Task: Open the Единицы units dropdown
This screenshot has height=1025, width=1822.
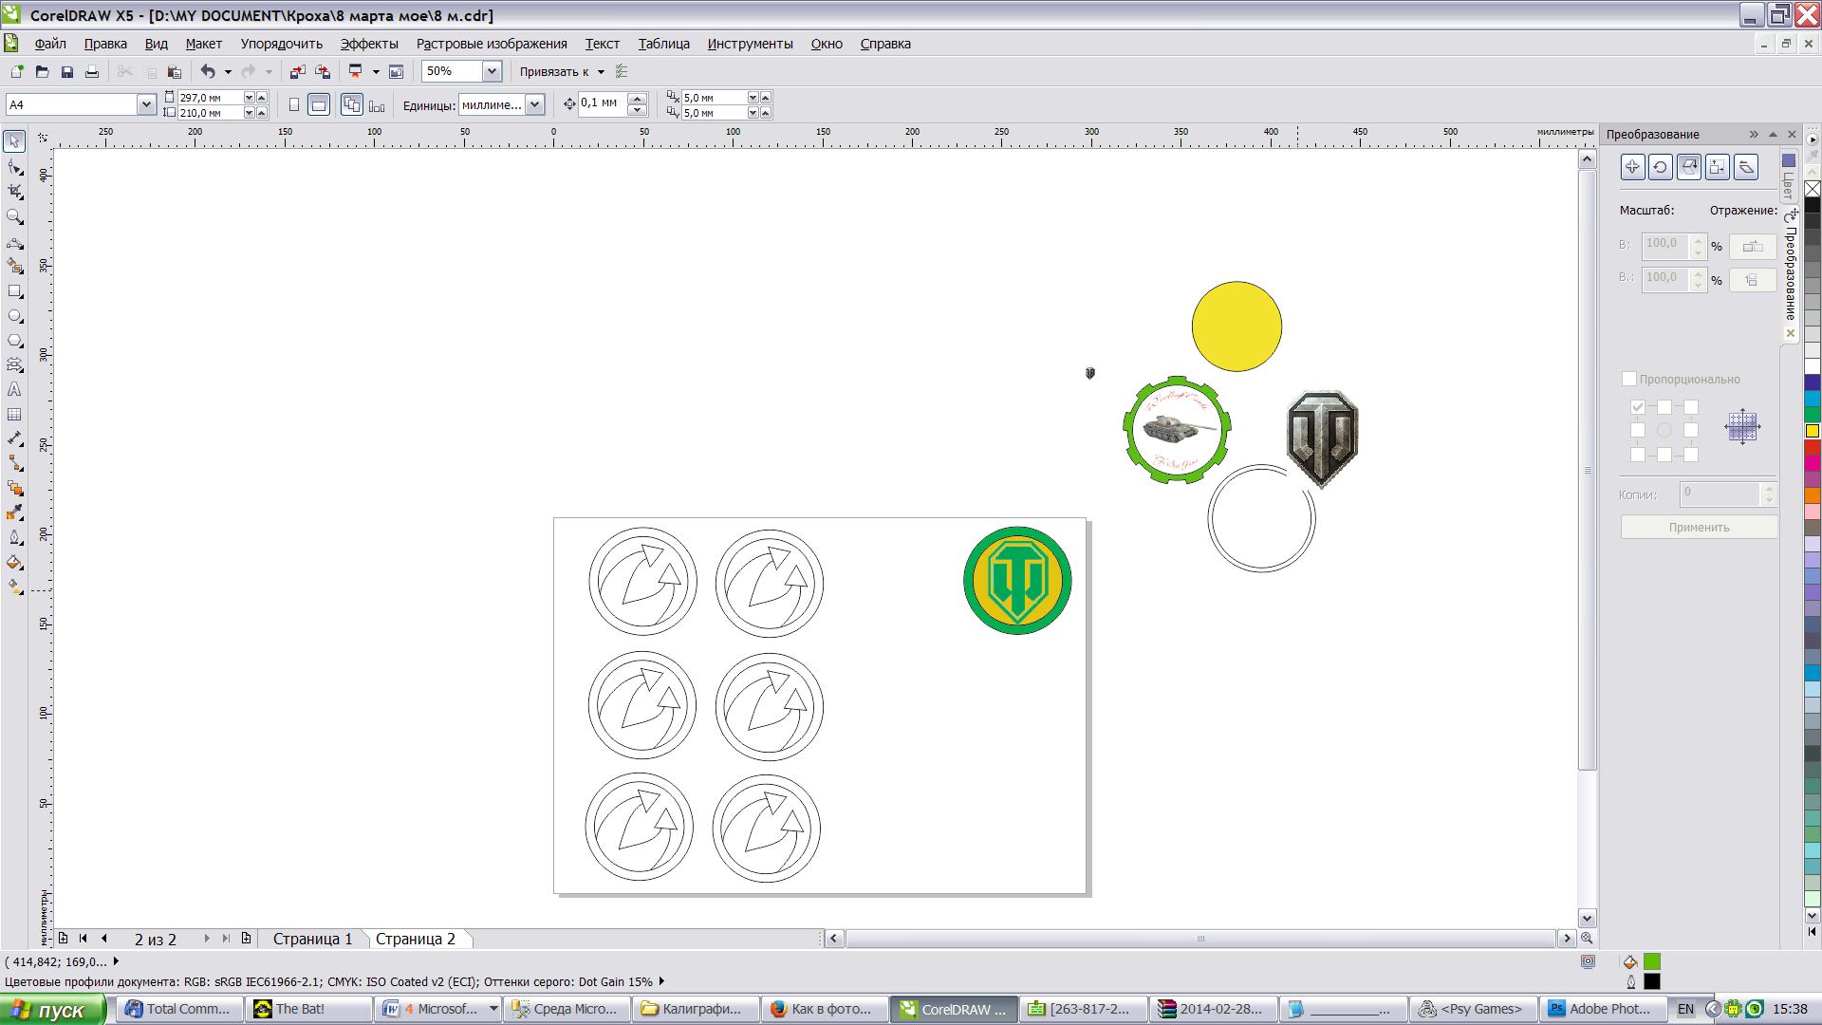Action: 534,104
